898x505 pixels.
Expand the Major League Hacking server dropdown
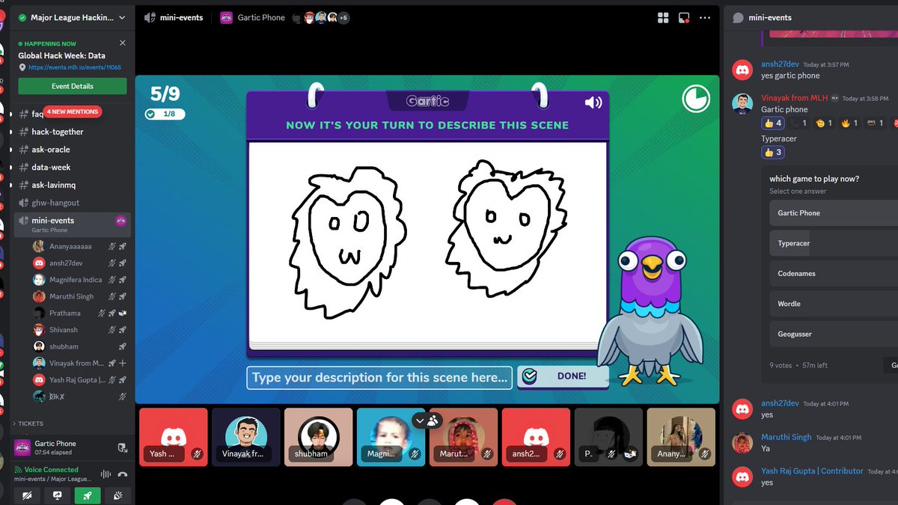(122, 17)
